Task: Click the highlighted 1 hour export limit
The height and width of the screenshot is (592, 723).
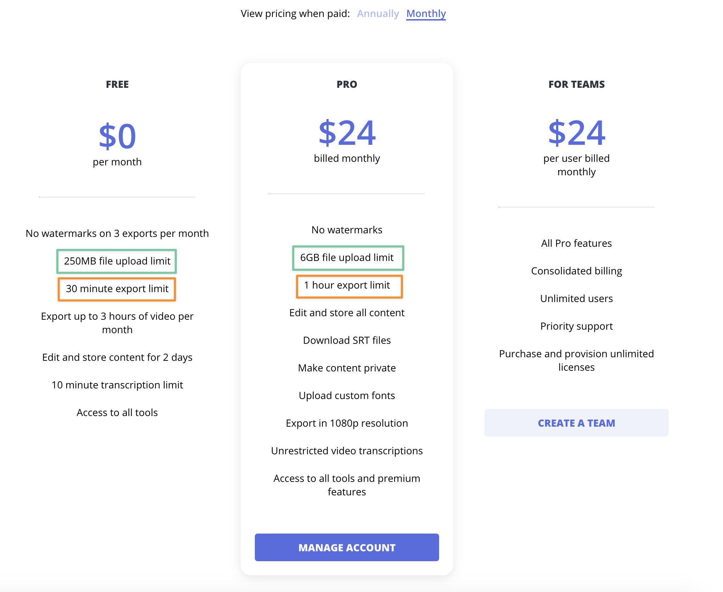Action: [x=347, y=285]
